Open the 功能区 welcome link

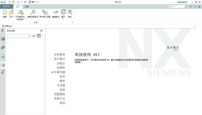tap(61, 64)
